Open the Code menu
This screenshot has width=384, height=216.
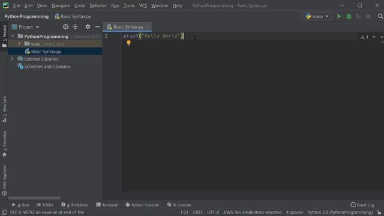(x=80, y=5)
